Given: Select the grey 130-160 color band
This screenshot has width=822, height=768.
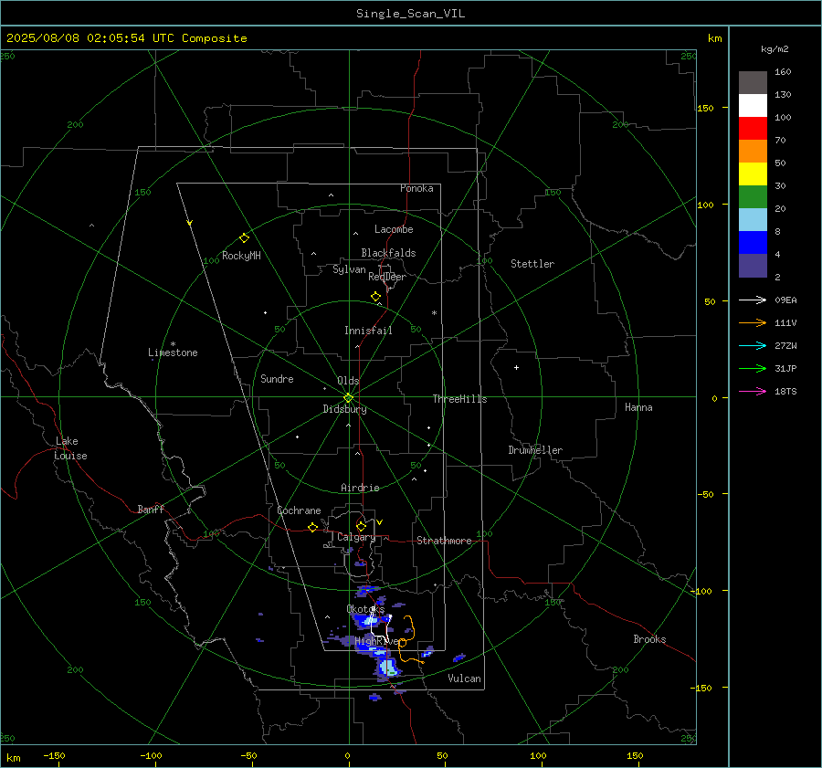Looking at the screenshot, I should coord(753,83).
